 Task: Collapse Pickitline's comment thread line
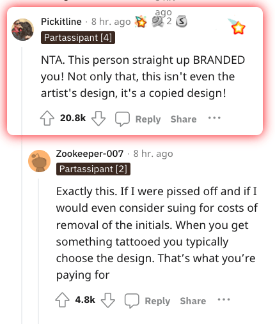pos(22,185)
